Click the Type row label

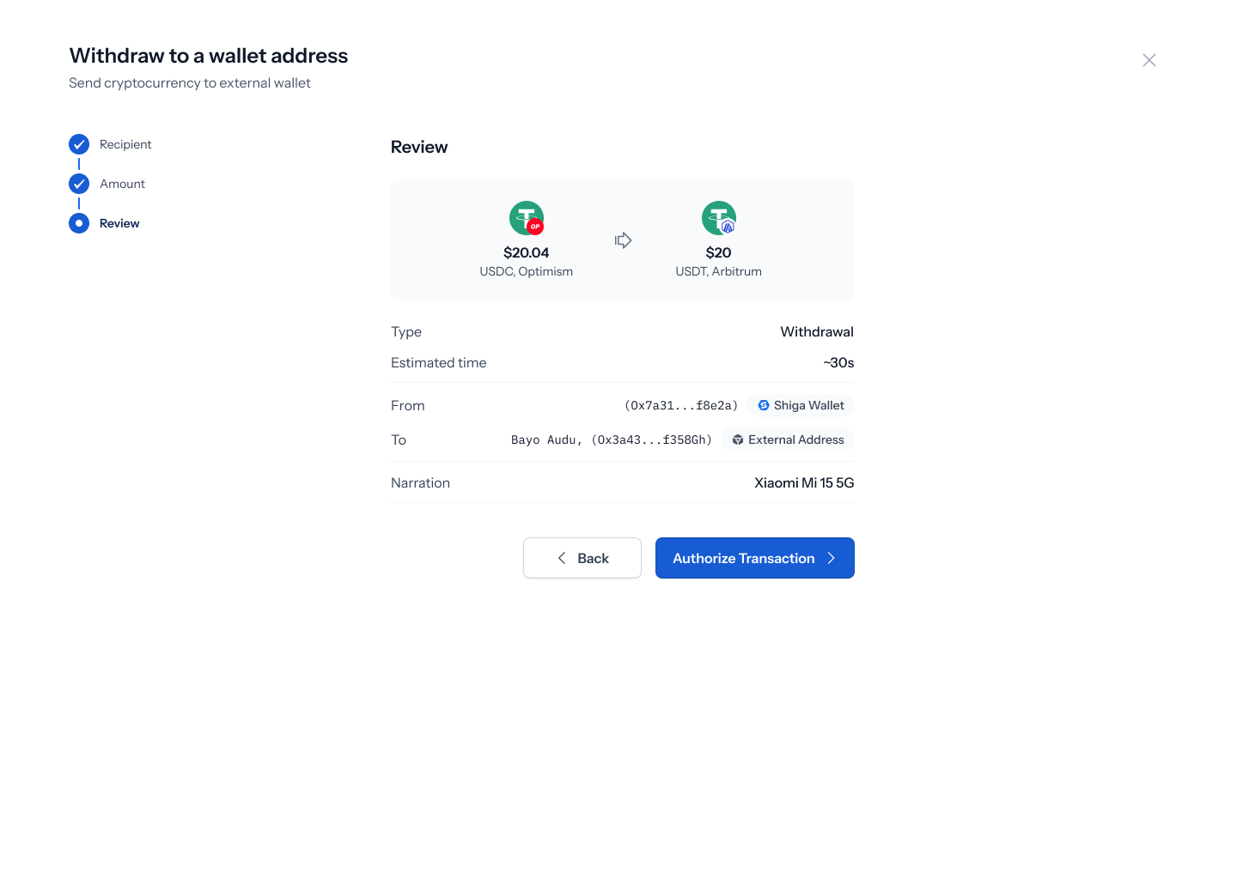coord(406,331)
